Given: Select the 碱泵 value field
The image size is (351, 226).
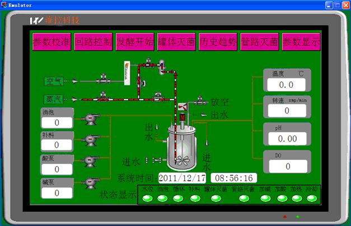Looking at the screenshot, I should (57, 192).
